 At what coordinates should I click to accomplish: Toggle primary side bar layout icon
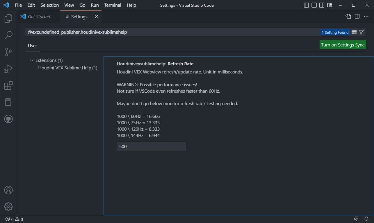click(x=306, y=5)
